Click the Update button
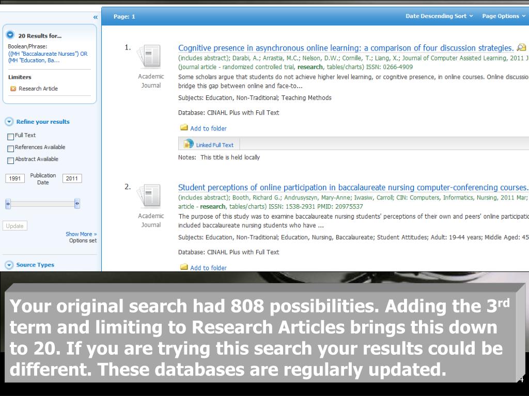 point(15,226)
